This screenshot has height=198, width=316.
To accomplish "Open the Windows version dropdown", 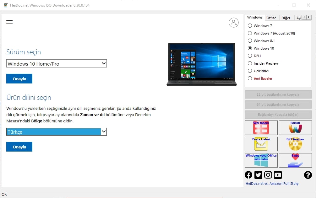I will 57,63.
